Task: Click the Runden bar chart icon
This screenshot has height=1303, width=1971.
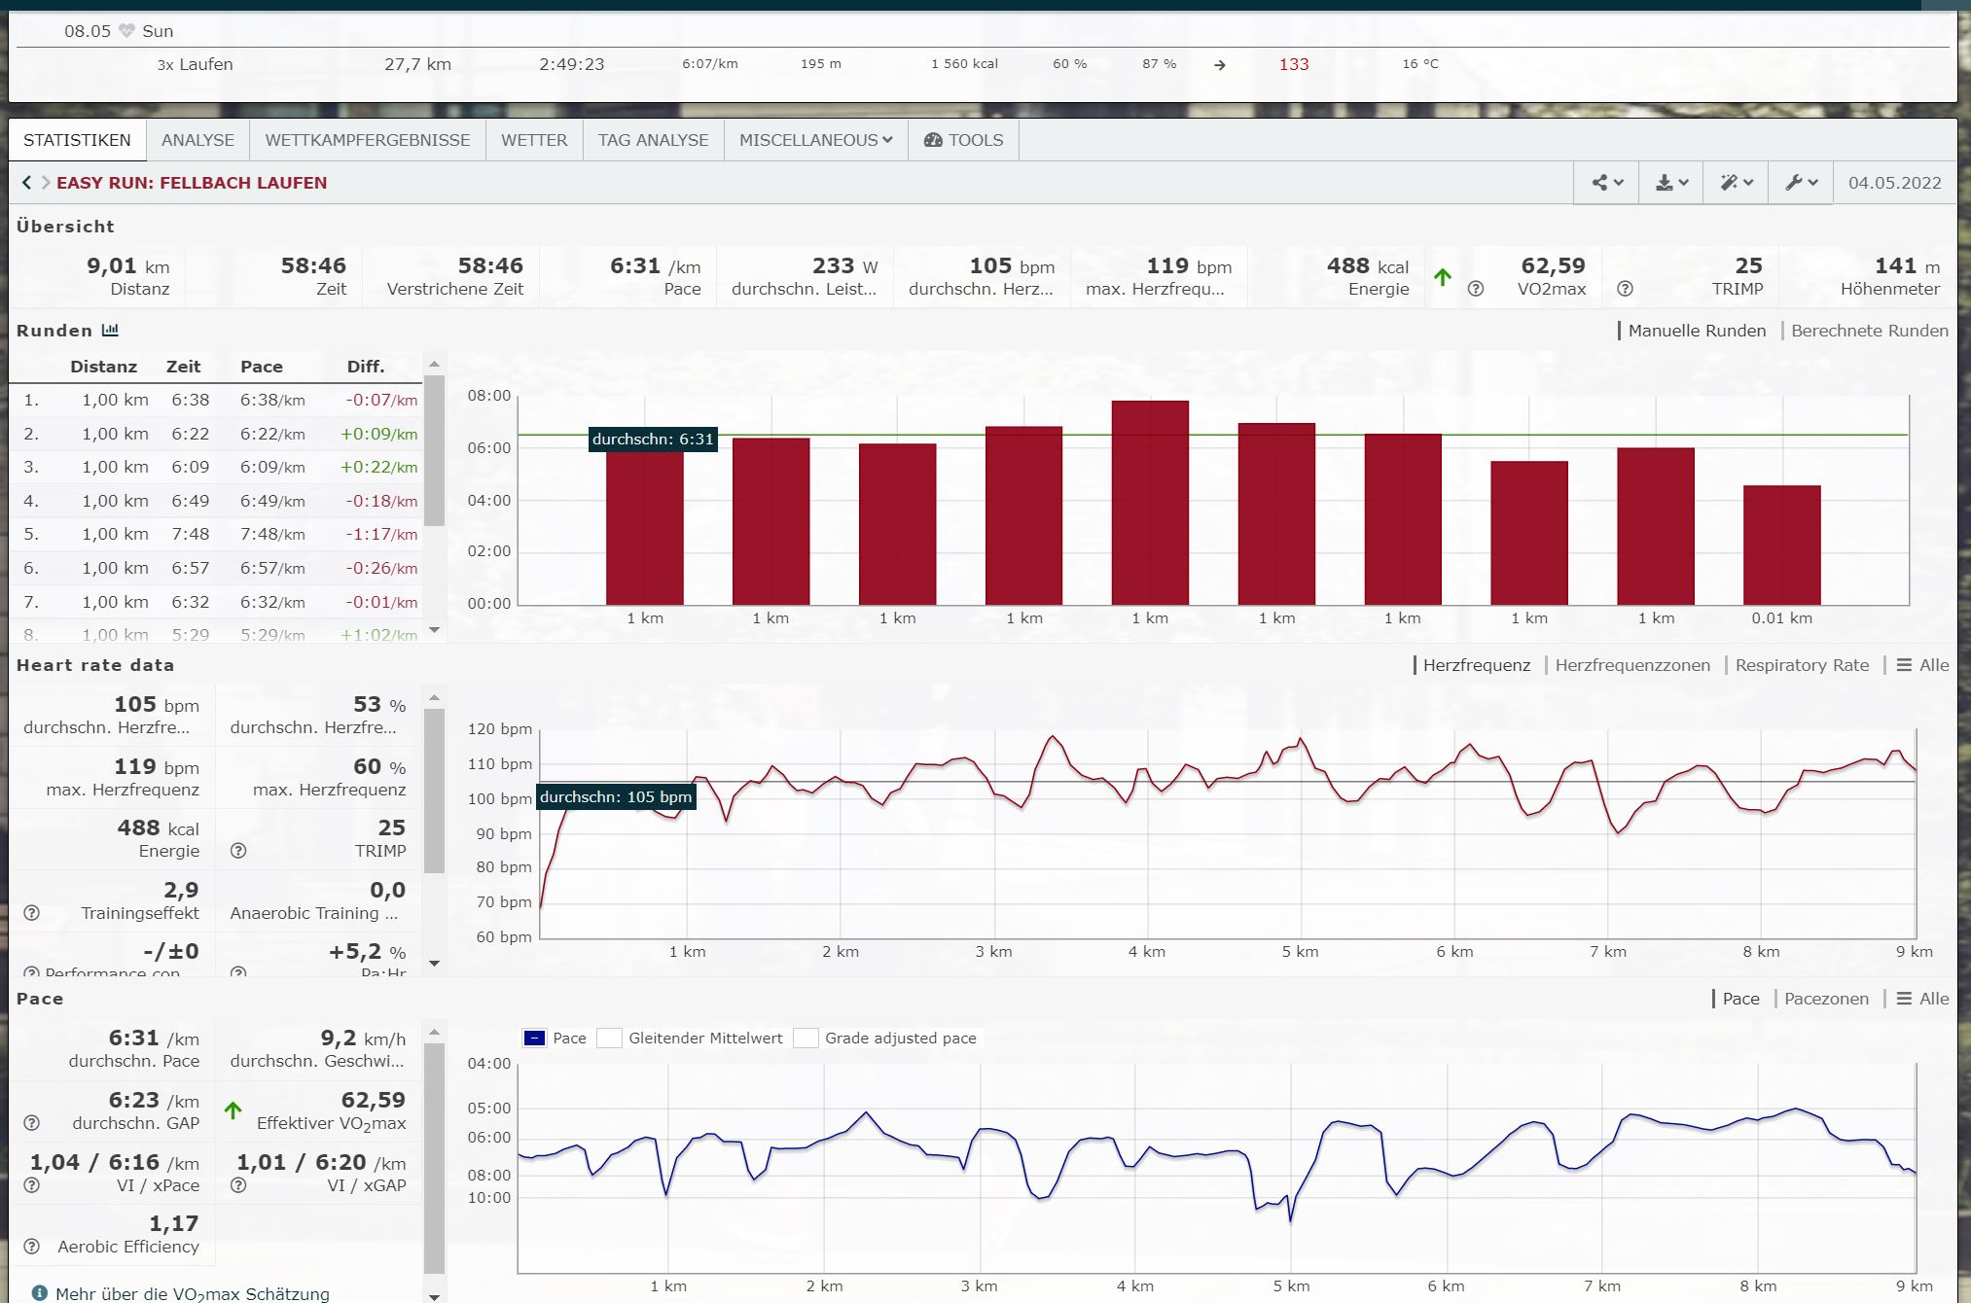Action: pyautogui.click(x=110, y=331)
